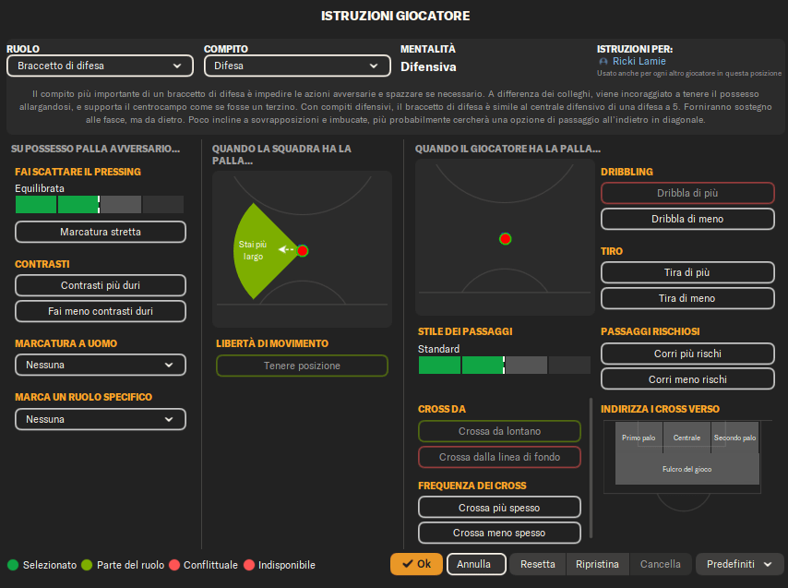Enable 'Contrasti più duri' instruction
The height and width of the screenshot is (588, 788).
click(101, 285)
